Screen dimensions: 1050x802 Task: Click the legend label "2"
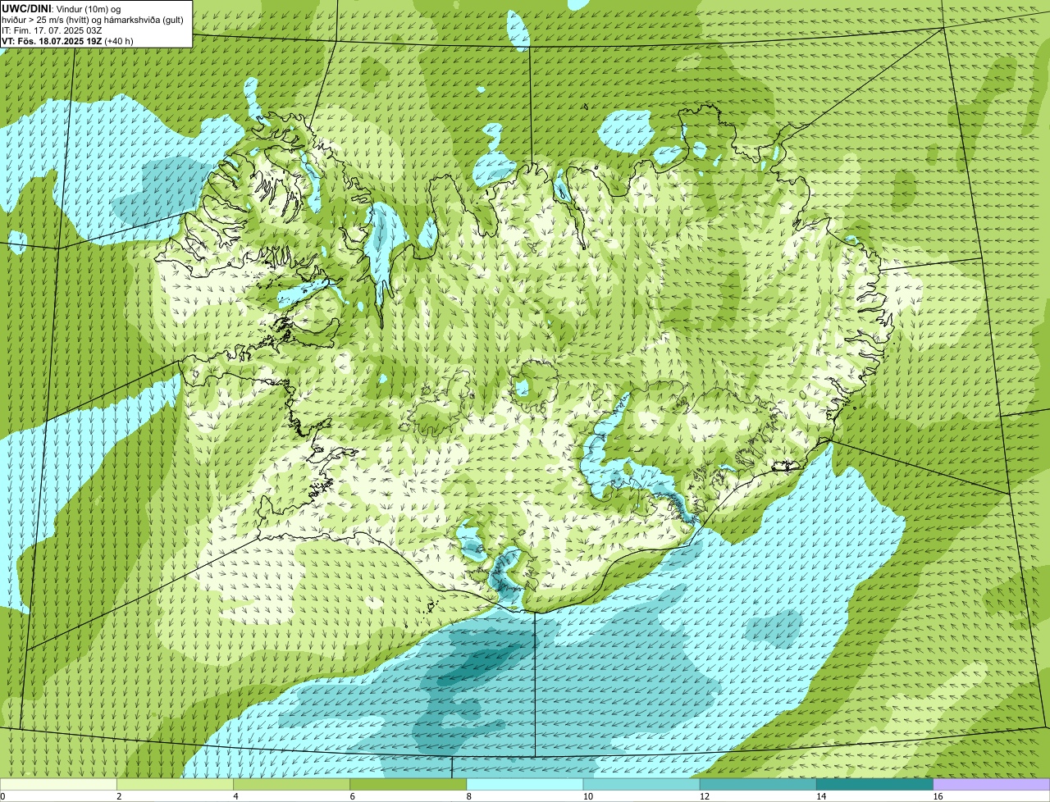(x=119, y=796)
